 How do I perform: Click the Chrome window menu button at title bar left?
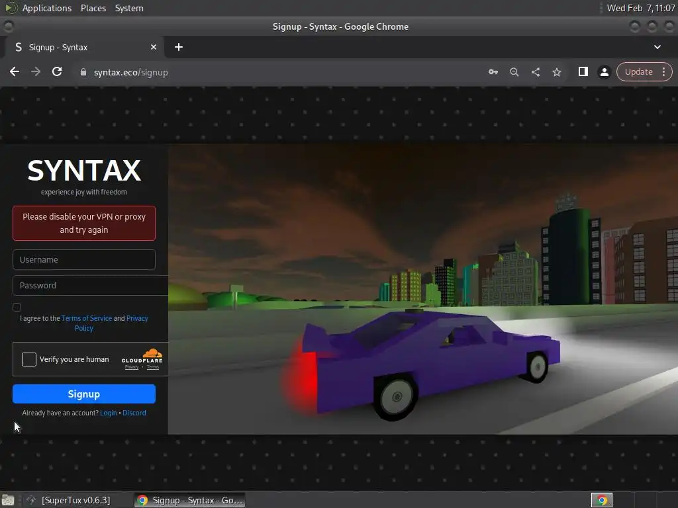(x=8, y=26)
